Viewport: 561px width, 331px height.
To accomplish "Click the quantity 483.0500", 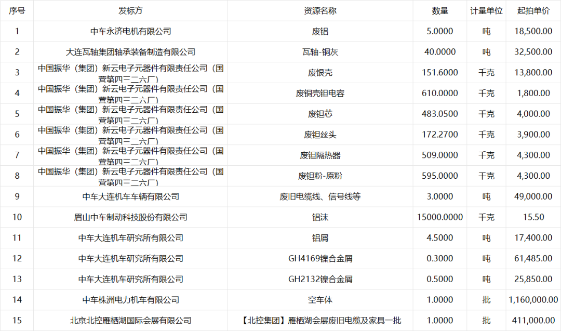I will (x=440, y=114).
